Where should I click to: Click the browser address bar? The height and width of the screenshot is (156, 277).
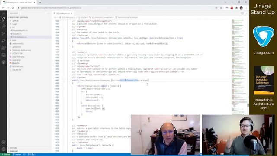(116, 8)
